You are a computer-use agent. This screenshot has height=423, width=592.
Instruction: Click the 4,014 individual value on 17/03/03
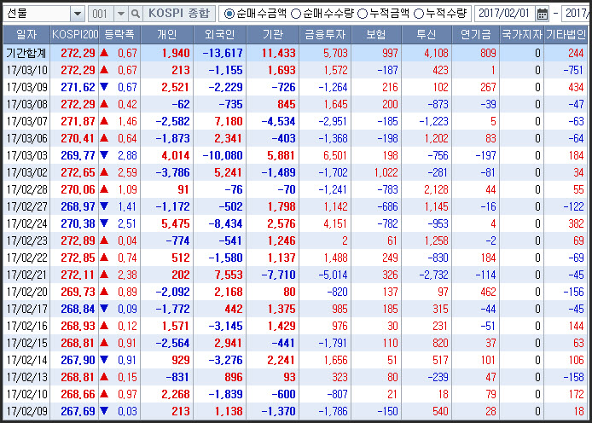click(x=175, y=155)
